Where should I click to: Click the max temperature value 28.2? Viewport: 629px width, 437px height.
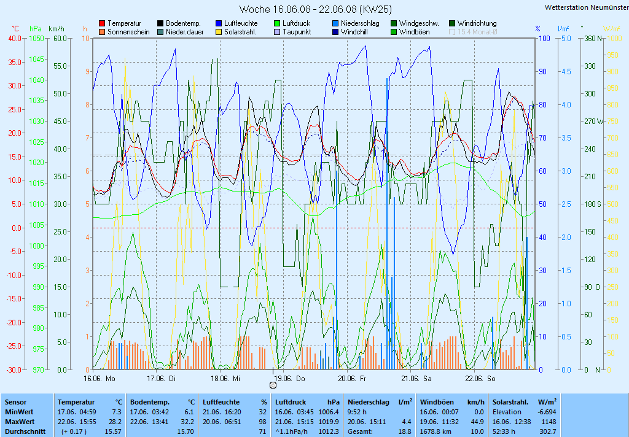pos(115,422)
